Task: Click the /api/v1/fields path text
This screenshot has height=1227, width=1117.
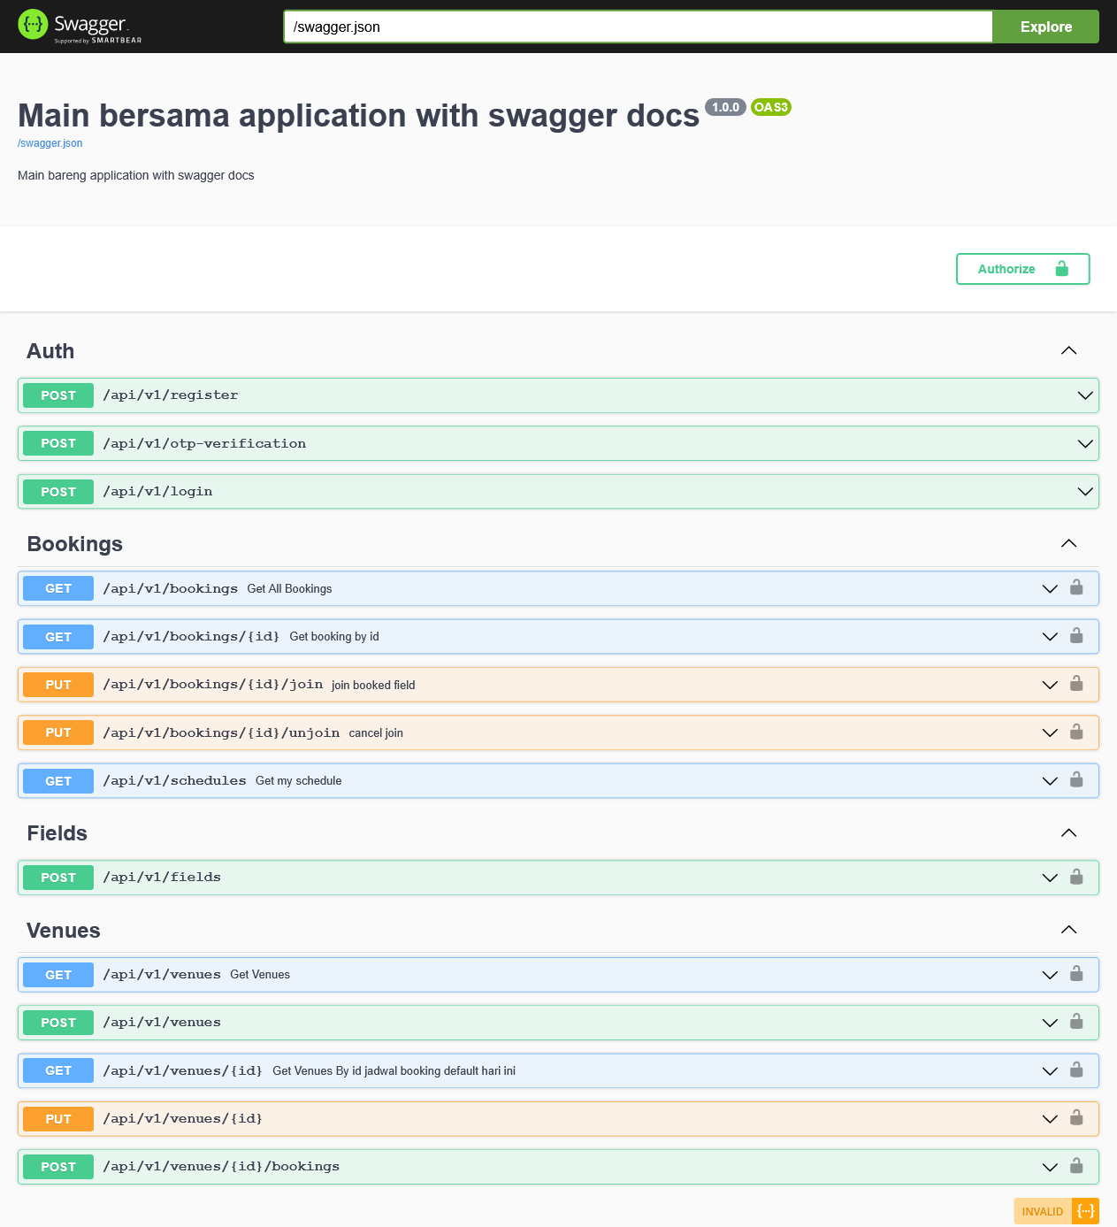Action: 162,877
